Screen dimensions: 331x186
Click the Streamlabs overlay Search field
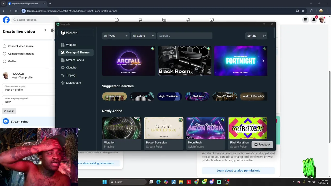[x=185, y=36]
